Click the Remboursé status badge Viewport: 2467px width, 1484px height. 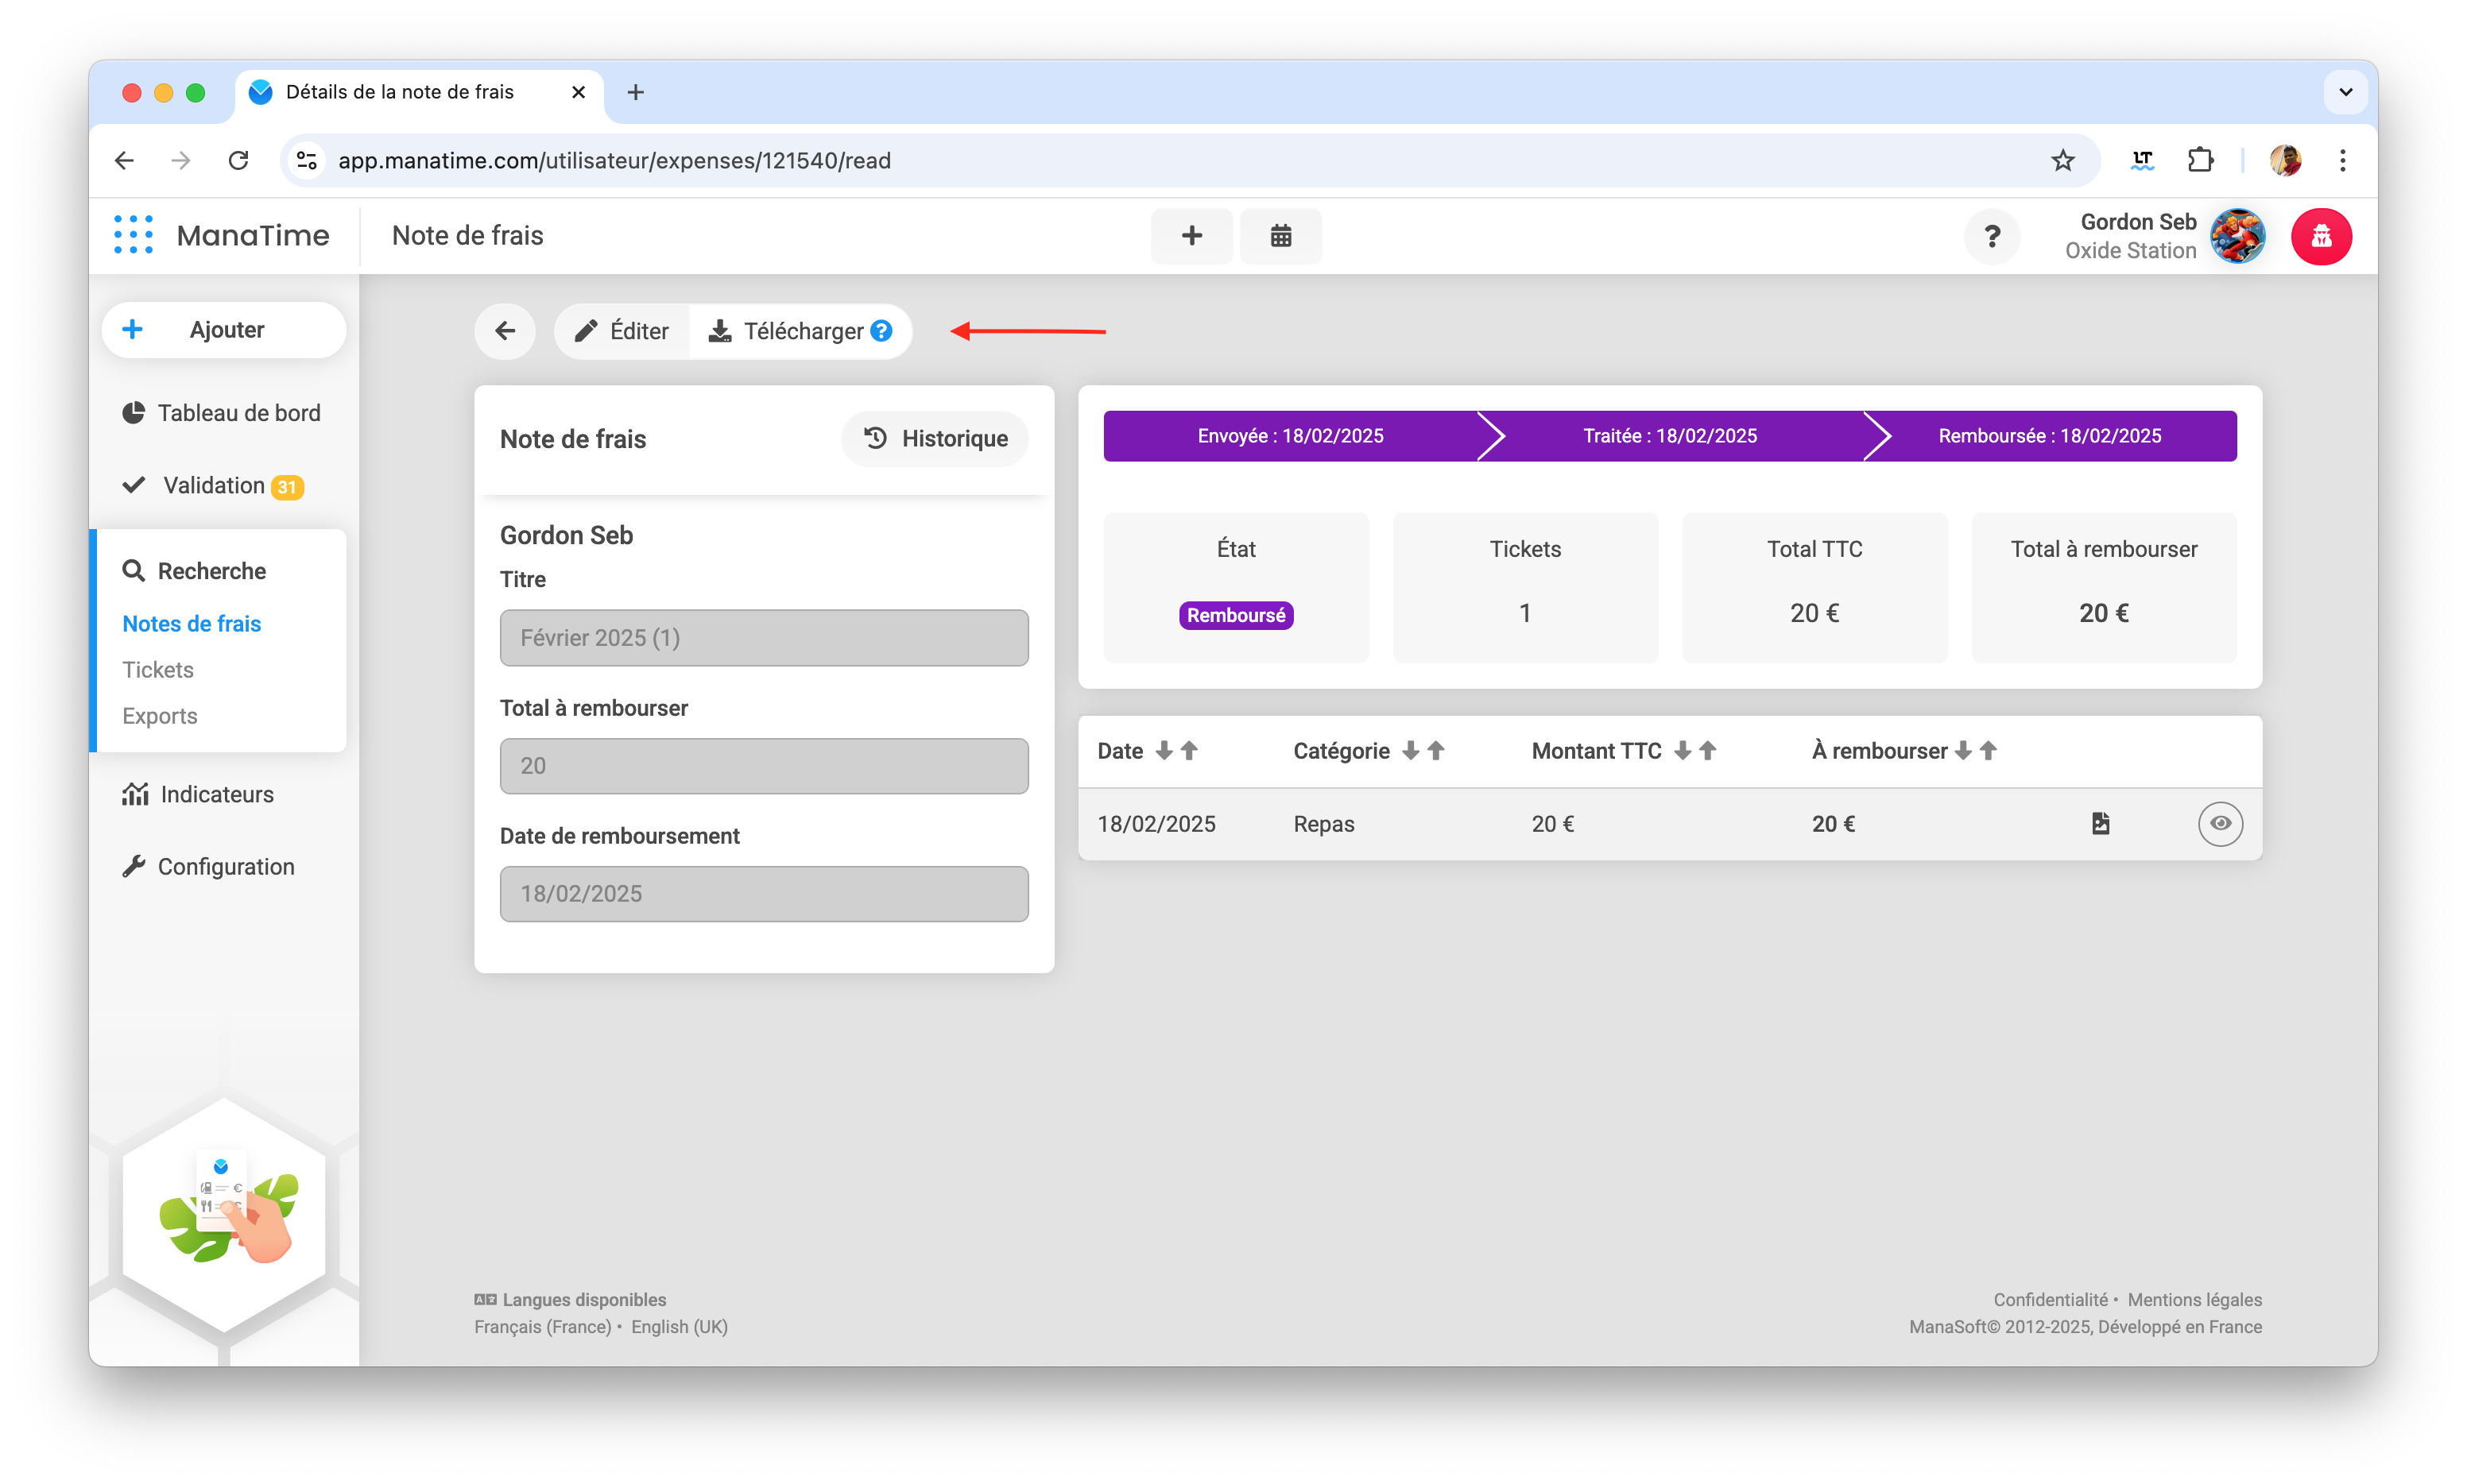[1236, 614]
